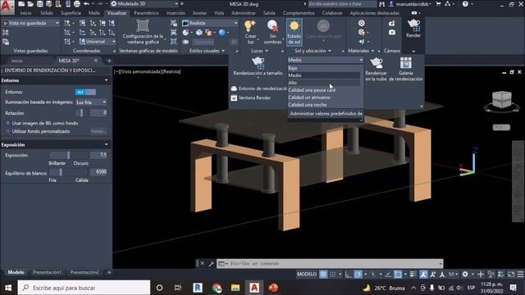The height and width of the screenshot is (295, 525).
Task: Toggle the Entorno Act switch
Action: (85, 92)
